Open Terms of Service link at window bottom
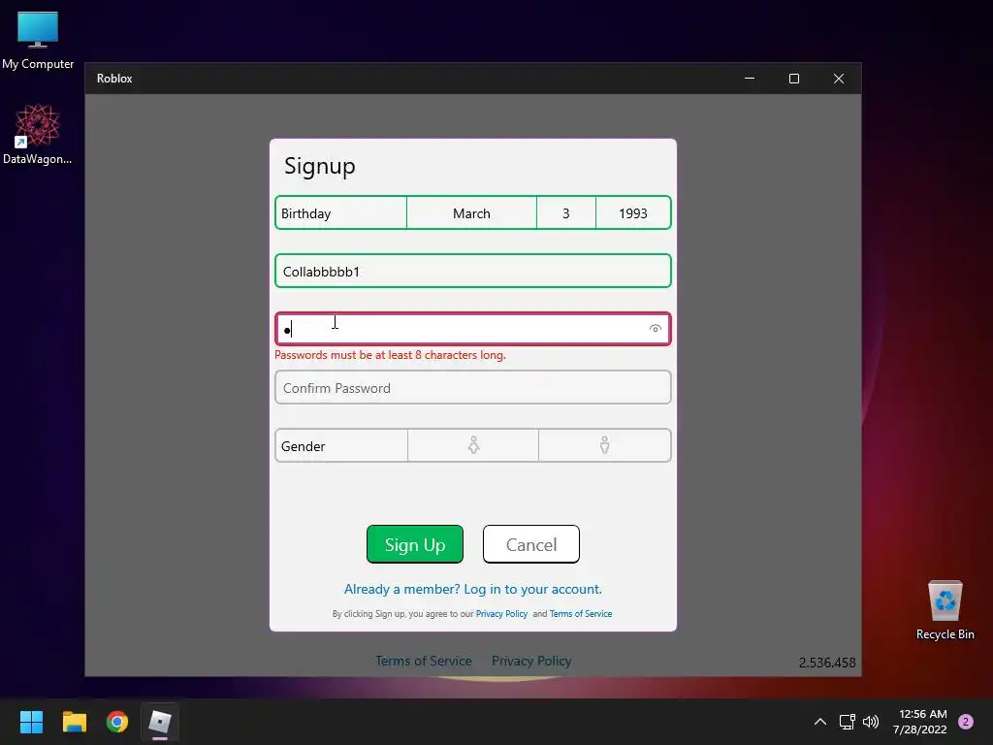 [424, 661]
